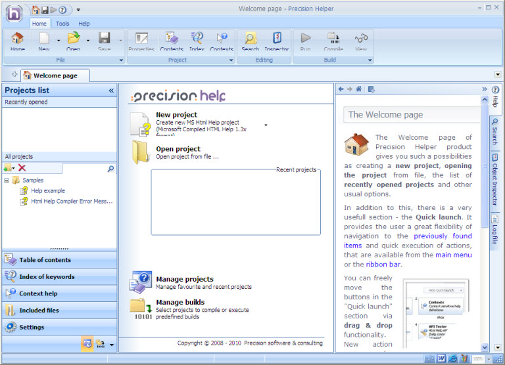Expand the Build group options
Image resolution: width=505 pixels, height=365 pixels.
pos(370,60)
